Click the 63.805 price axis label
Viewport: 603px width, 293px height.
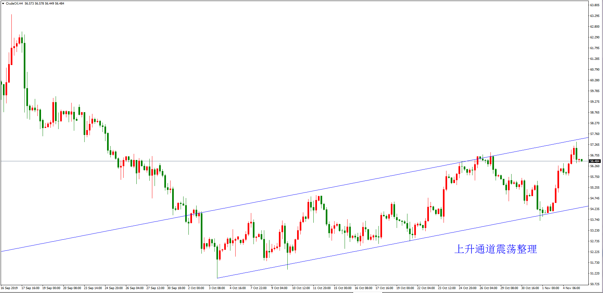point(595,5)
